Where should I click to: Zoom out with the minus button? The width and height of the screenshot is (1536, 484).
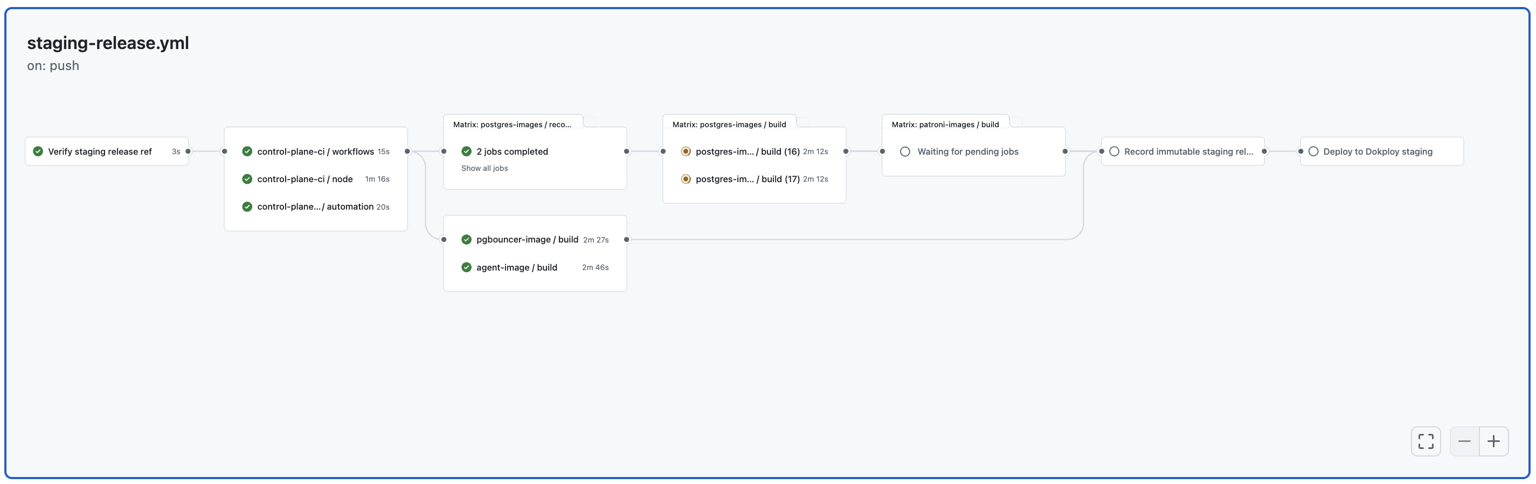[1464, 441]
